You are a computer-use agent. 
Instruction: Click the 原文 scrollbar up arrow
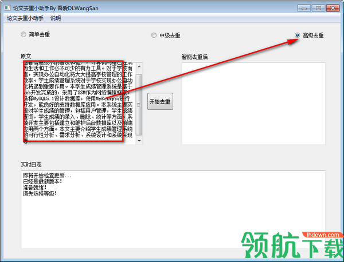click(139, 66)
